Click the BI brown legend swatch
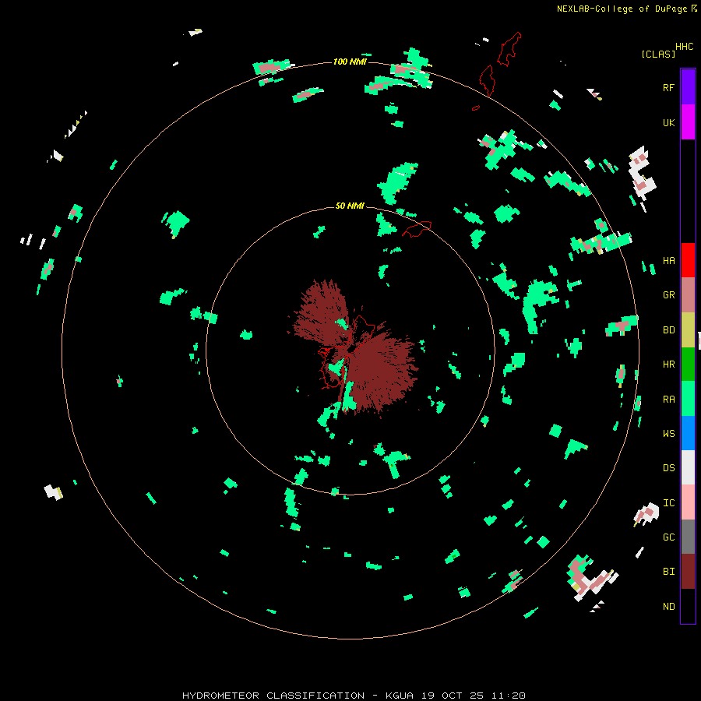 pos(688,572)
